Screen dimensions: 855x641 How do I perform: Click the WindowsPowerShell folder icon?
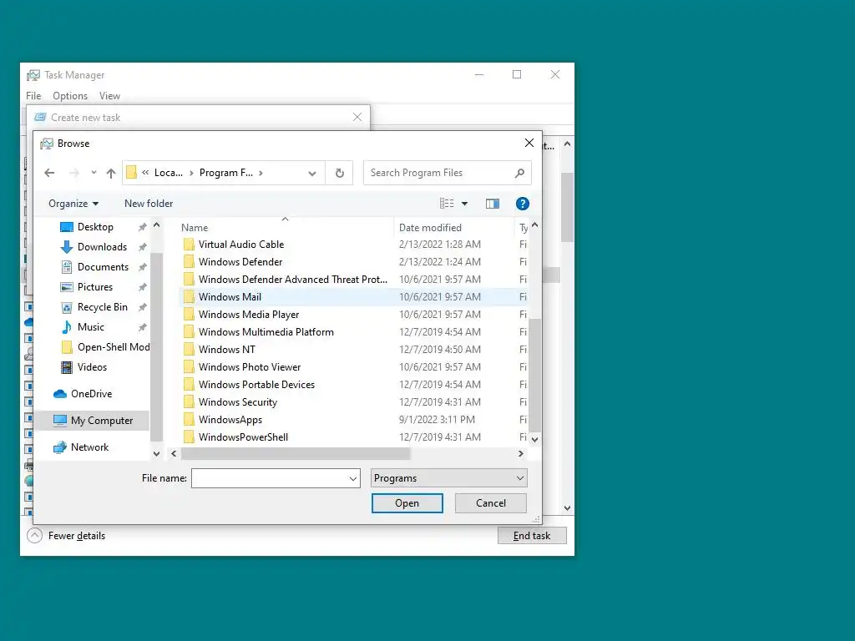tap(189, 437)
